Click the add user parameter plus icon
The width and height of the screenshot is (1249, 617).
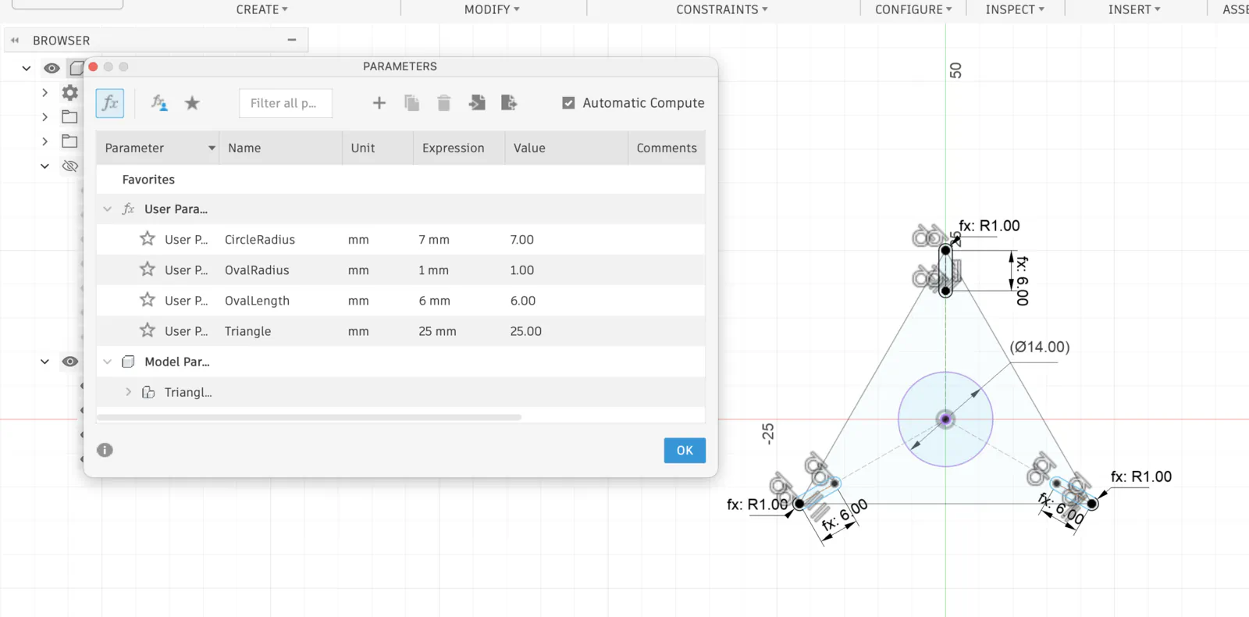coord(379,103)
